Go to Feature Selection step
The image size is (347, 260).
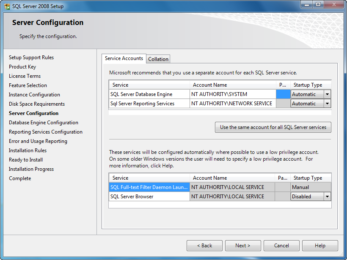pos(28,85)
